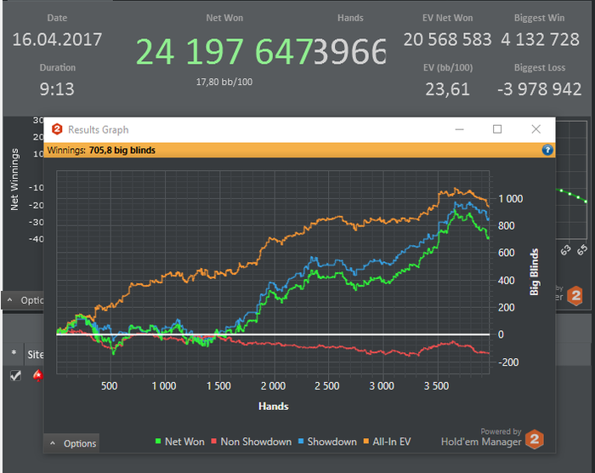595x473 pixels.
Task: Toggle Showdown blue legend swatch
Action: [x=301, y=441]
